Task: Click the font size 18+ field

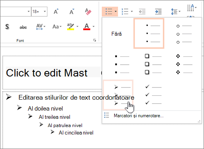Action: pos(37,11)
